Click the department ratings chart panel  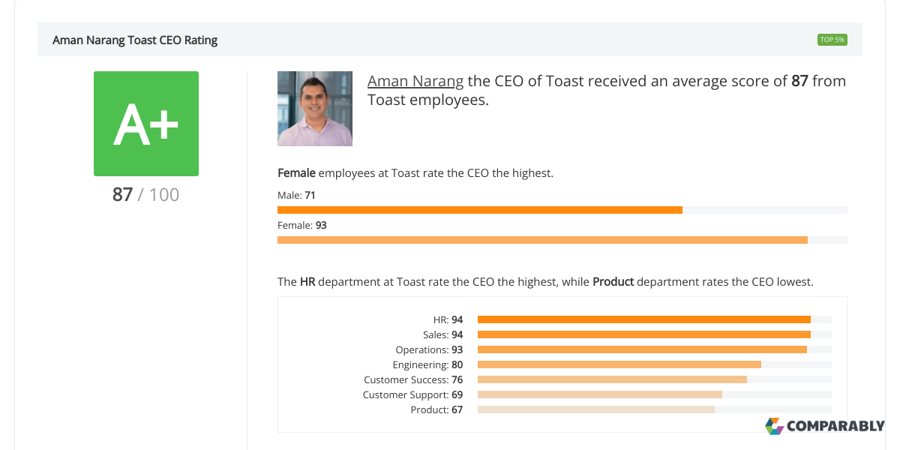point(561,364)
